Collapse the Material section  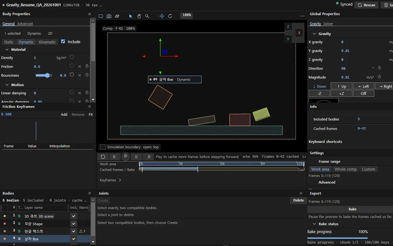click(x=7, y=50)
